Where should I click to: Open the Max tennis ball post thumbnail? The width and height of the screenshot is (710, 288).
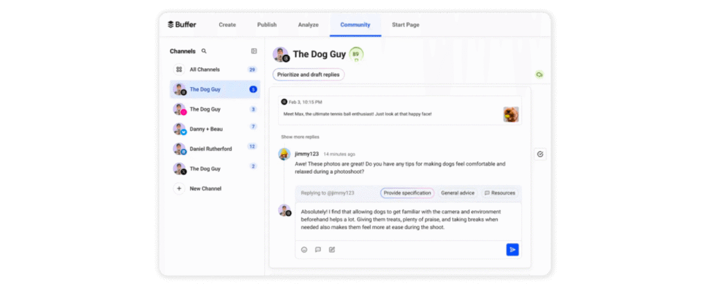point(511,114)
